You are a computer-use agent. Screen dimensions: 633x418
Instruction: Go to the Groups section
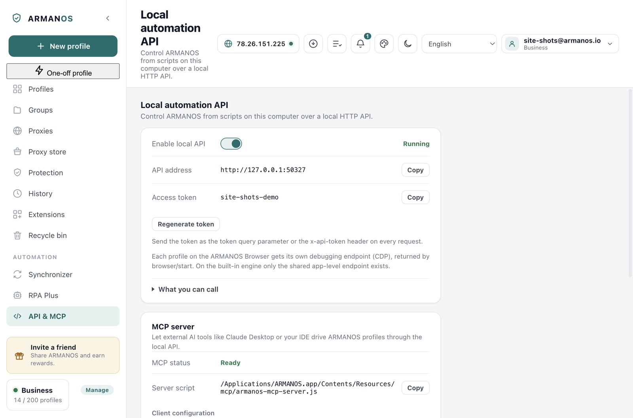tap(63, 110)
